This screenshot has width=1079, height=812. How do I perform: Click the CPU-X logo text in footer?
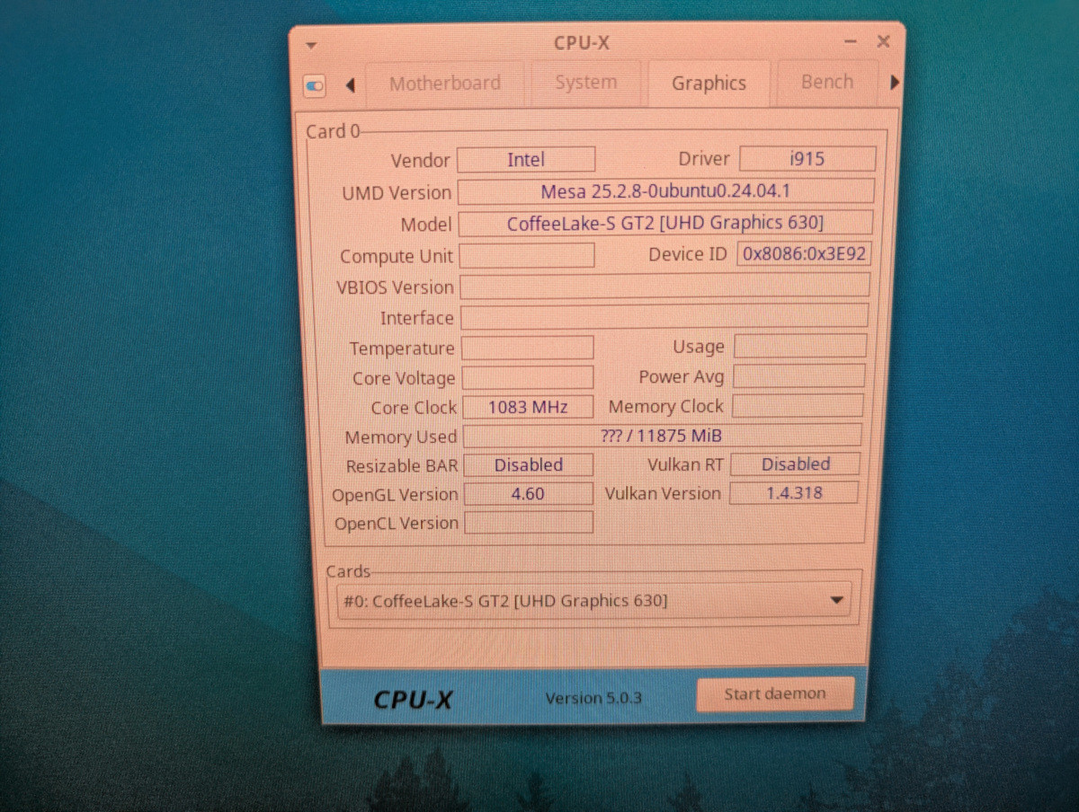413,700
